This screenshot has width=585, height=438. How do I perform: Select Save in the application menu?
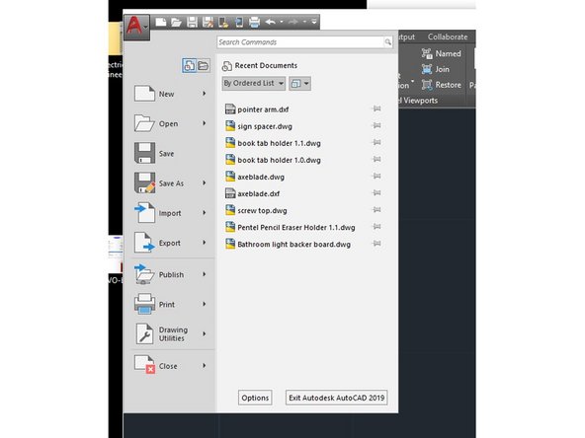[x=170, y=154]
